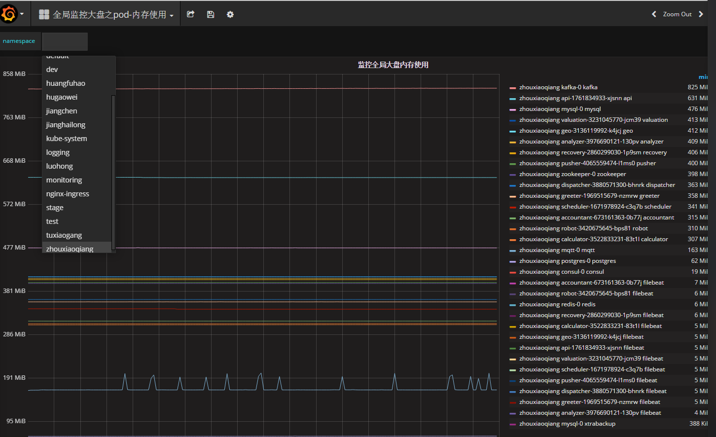
Task: Select kube-system from the namespace list
Action: click(67, 138)
